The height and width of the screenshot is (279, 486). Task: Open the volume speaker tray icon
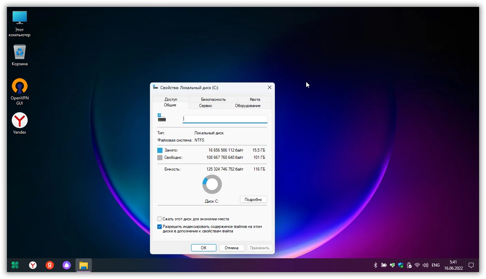(425, 265)
